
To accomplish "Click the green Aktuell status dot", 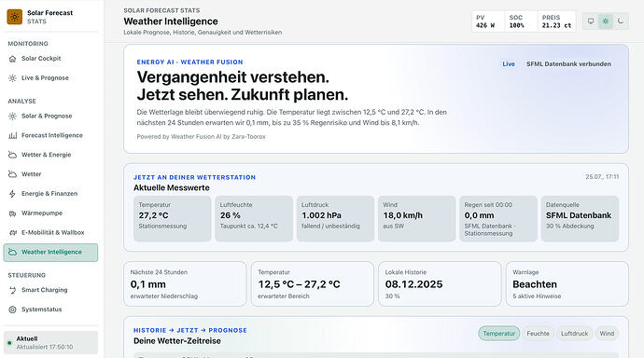I will pyautogui.click(x=9, y=343).
